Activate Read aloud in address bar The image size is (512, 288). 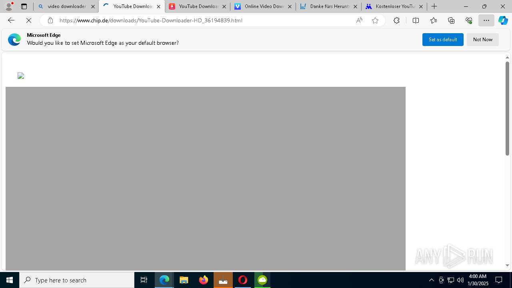coord(359,20)
